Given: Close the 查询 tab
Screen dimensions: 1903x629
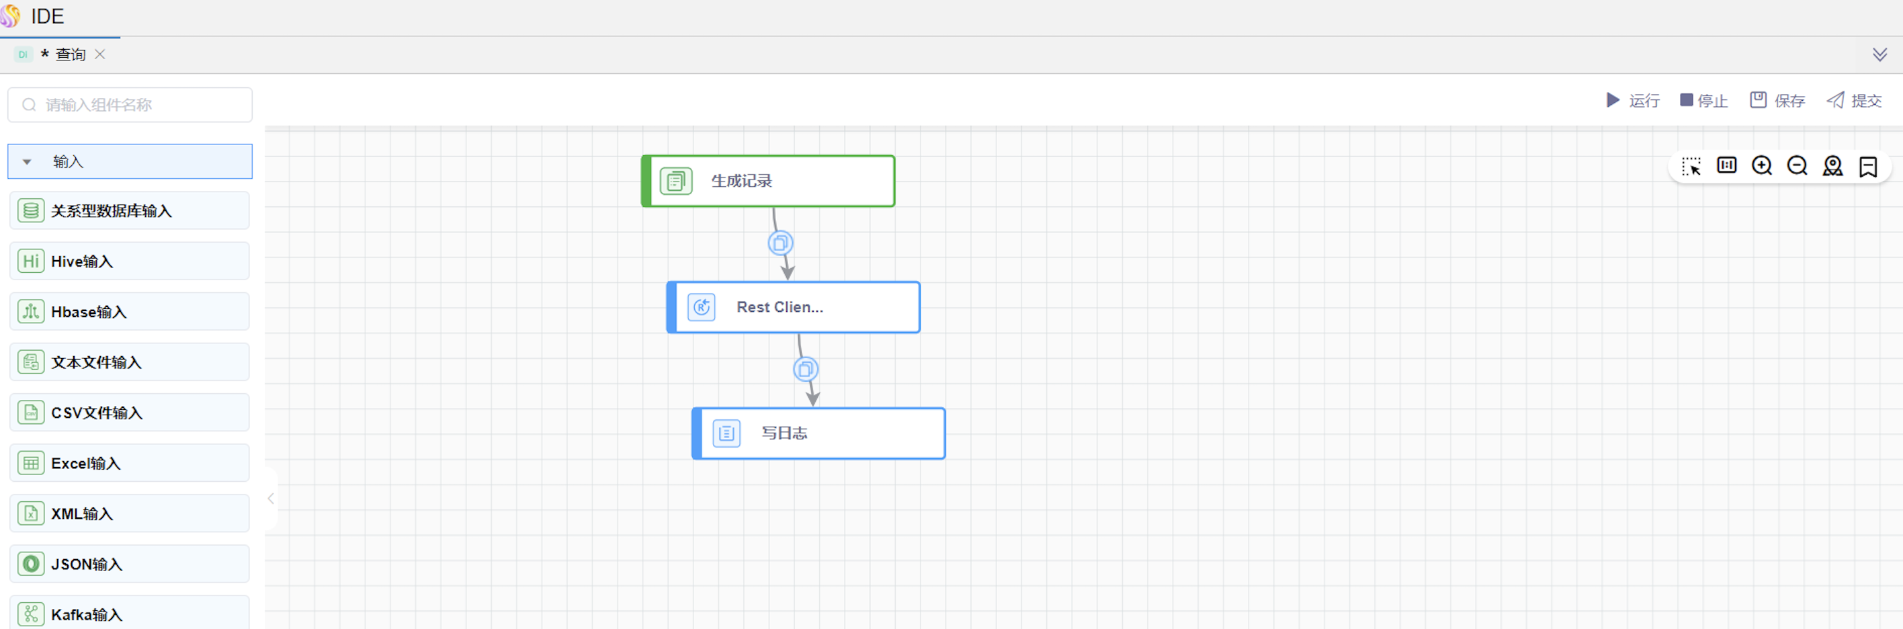Looking at the screenshot, I should click(x=99, y=54).
